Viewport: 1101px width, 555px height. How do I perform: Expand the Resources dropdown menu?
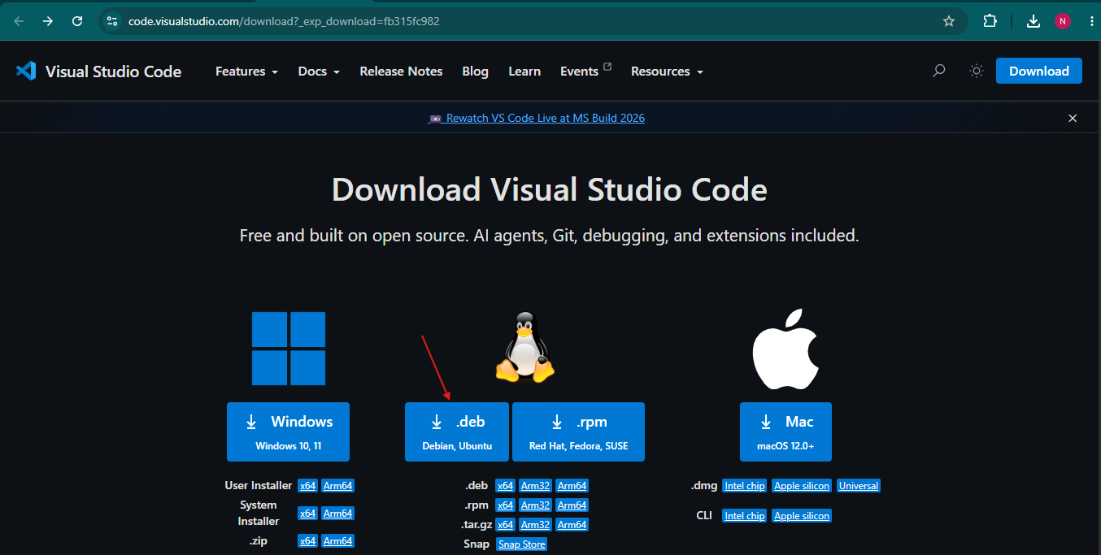(667, 72)
